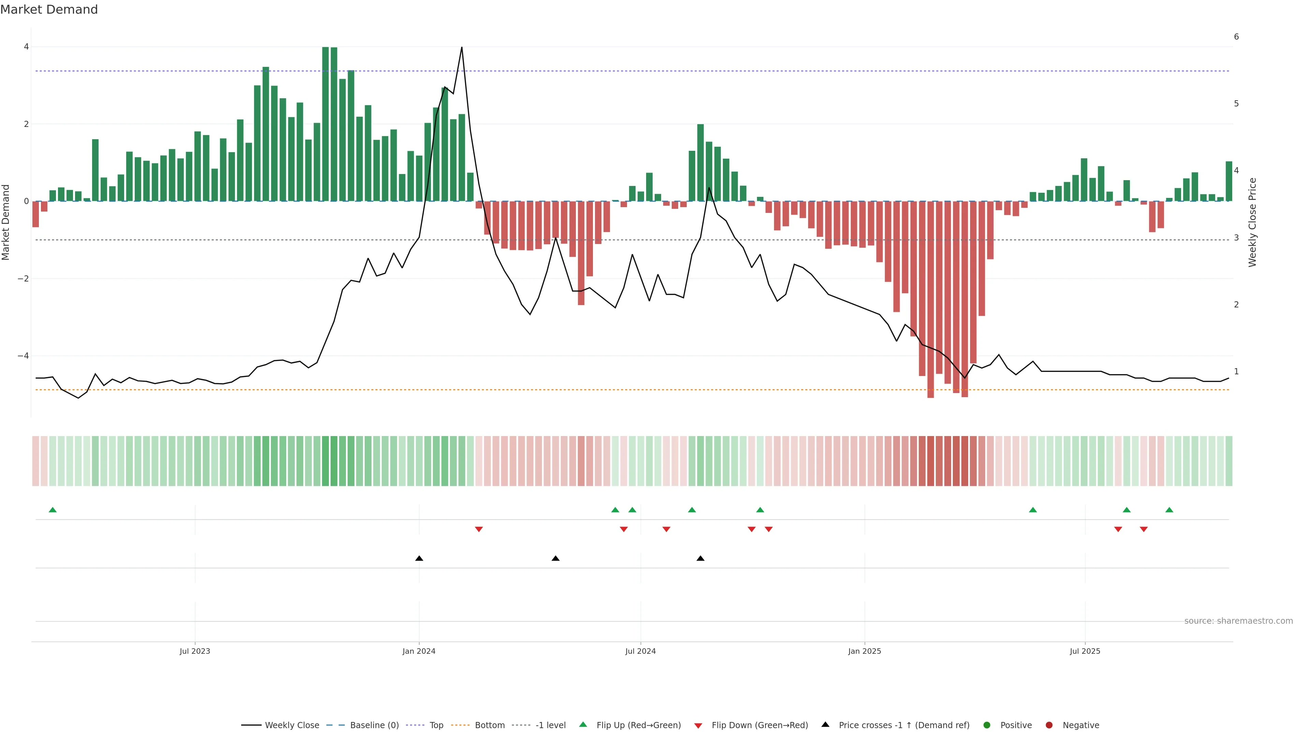Click the red flip-down marker after Jan 2024

(x=479, y=530)
